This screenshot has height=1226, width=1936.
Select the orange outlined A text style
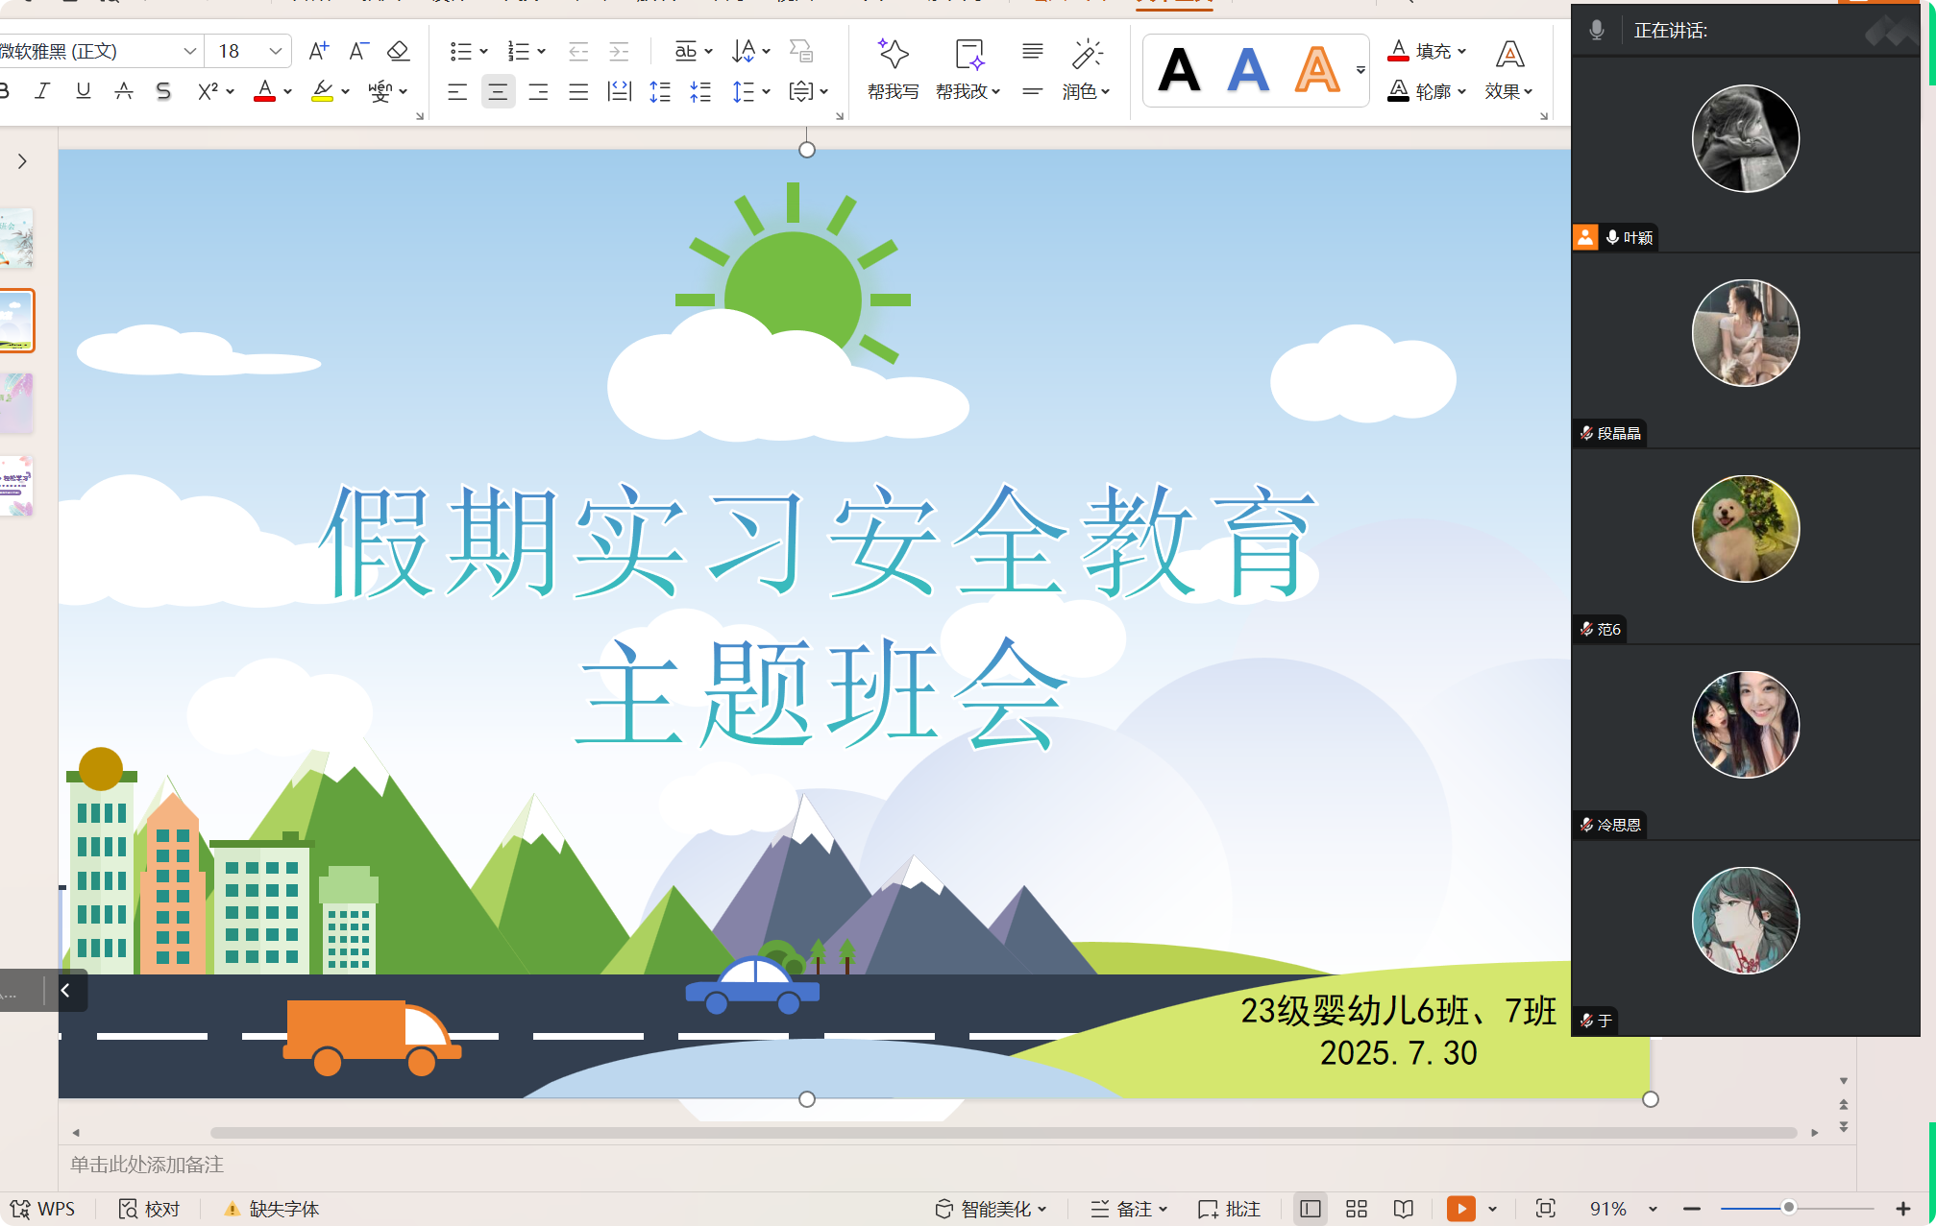(x=1316, y=69)
